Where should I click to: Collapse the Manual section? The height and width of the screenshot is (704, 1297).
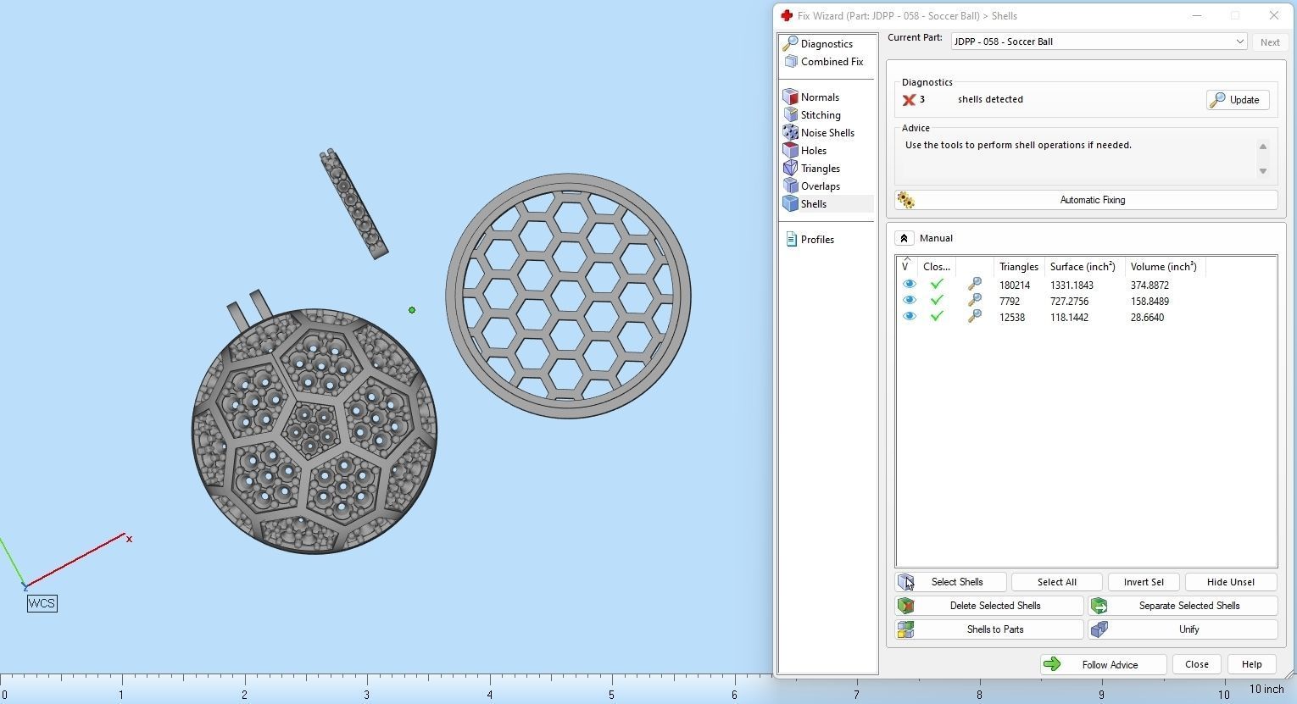(x=904, y=239)
